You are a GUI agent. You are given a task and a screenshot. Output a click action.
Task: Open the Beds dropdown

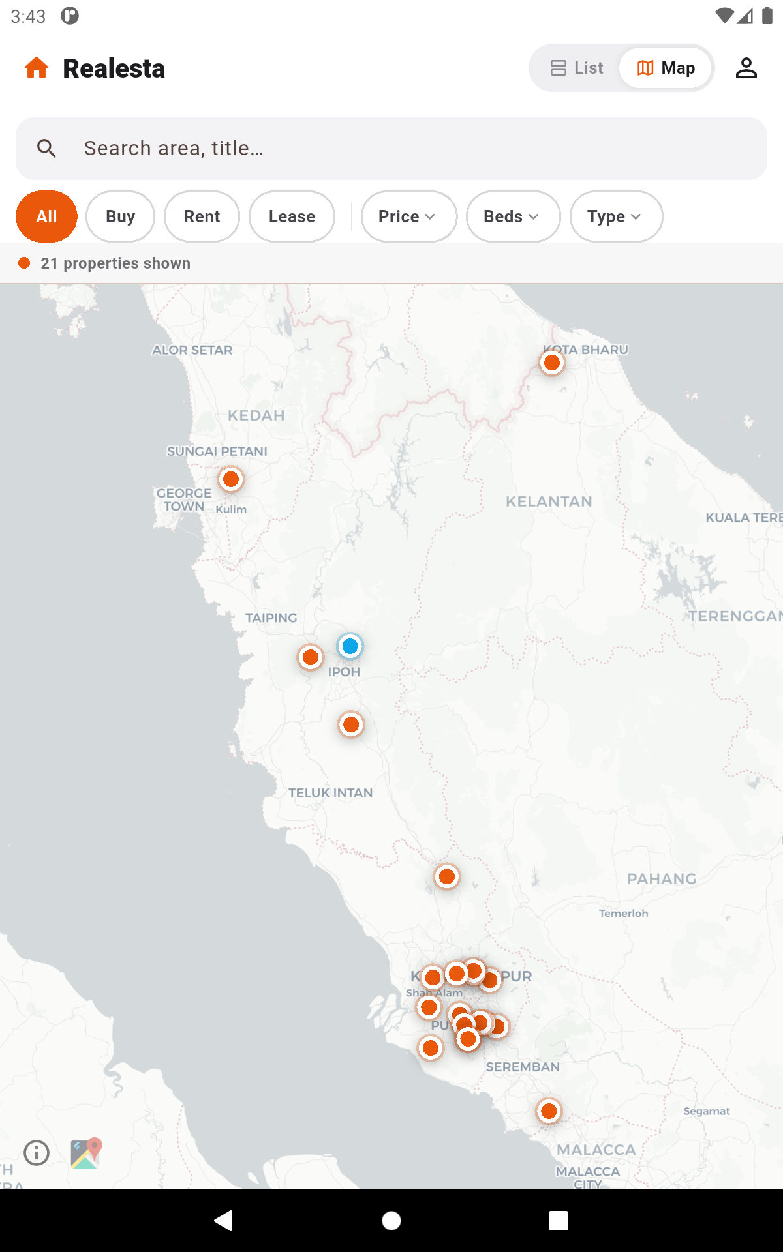pos(513,216)
